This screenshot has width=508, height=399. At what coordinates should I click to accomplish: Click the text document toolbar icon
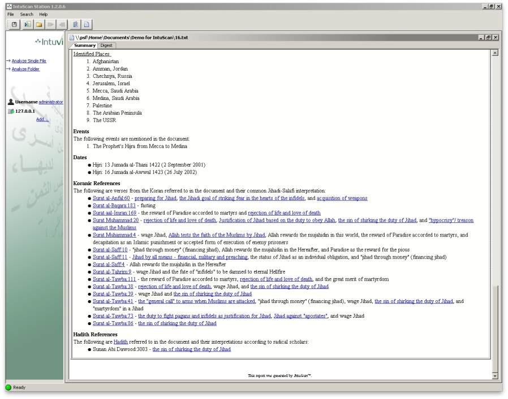click(87, 24)
